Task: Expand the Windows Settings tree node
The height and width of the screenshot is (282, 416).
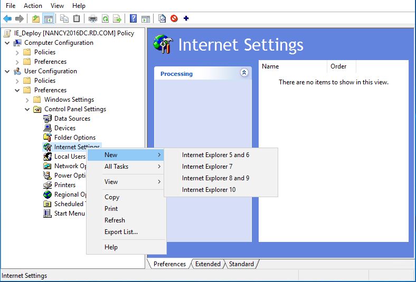Action: click(x=27, y=100)
